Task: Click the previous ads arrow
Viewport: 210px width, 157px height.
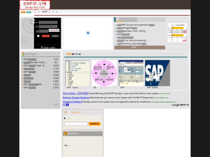Action: click(x=64, y=105)
